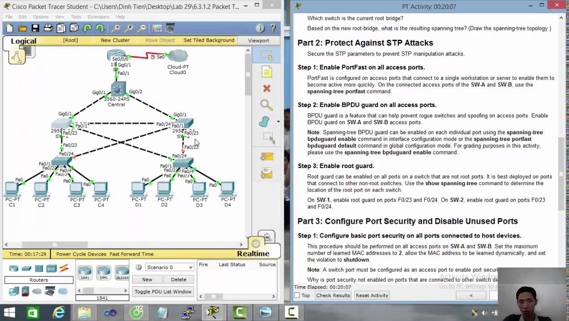569x321 pixels.
Task: Open the drawing palette icon
Action: tap(157, 28)
